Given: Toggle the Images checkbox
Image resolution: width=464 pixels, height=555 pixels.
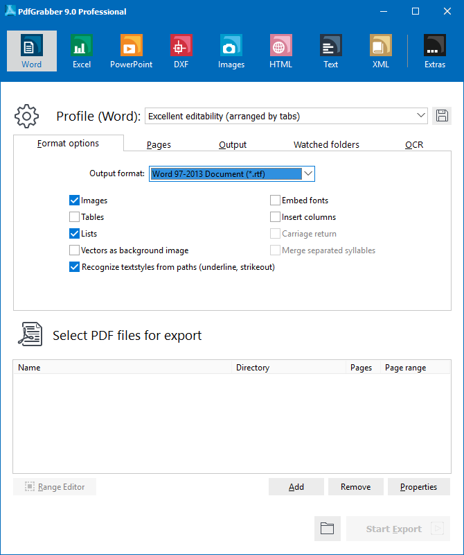Looking at the screenshot, I should point(74,200).
